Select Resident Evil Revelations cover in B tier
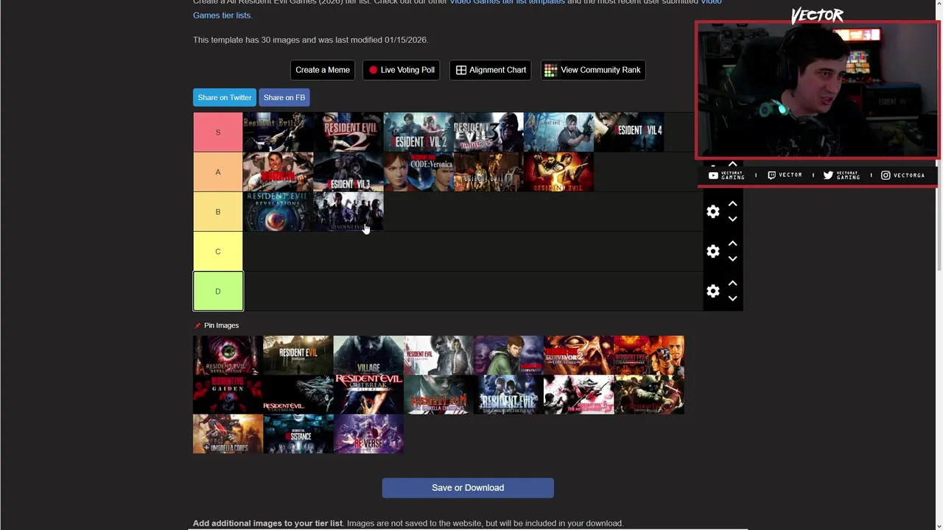Screen dimensions: 943x530 tap(278, 211)
